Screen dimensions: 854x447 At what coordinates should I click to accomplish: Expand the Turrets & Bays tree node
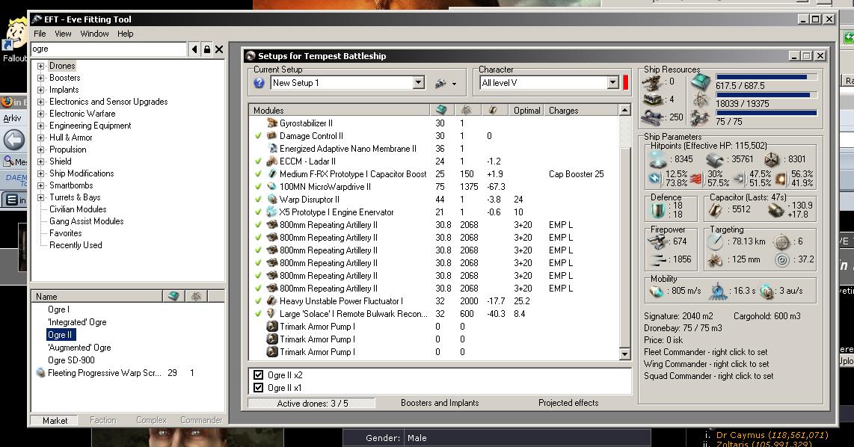tap(41, 197)
